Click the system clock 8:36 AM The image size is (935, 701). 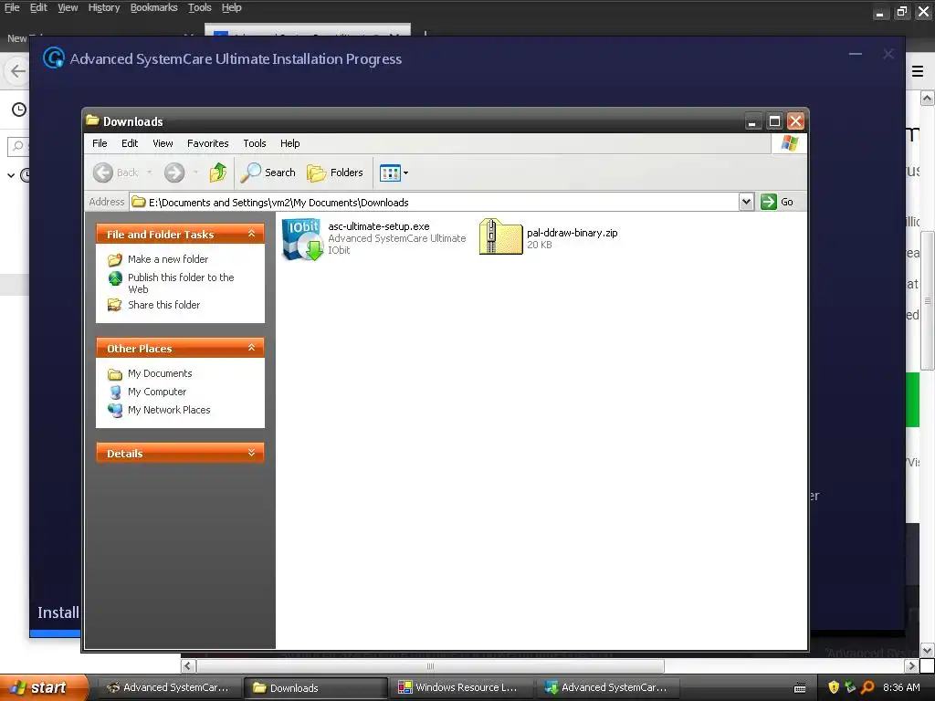point(901,687)
